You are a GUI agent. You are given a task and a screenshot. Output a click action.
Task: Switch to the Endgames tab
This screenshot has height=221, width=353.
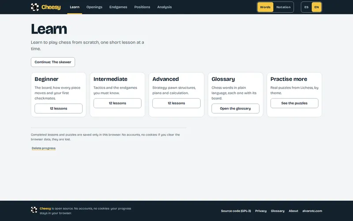pos(118,7)
